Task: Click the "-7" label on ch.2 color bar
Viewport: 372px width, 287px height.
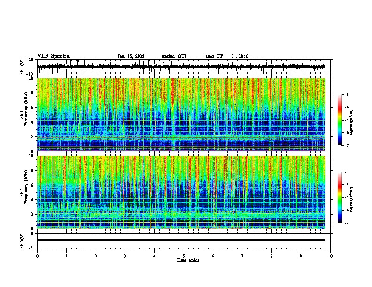Action: point(346,223)
